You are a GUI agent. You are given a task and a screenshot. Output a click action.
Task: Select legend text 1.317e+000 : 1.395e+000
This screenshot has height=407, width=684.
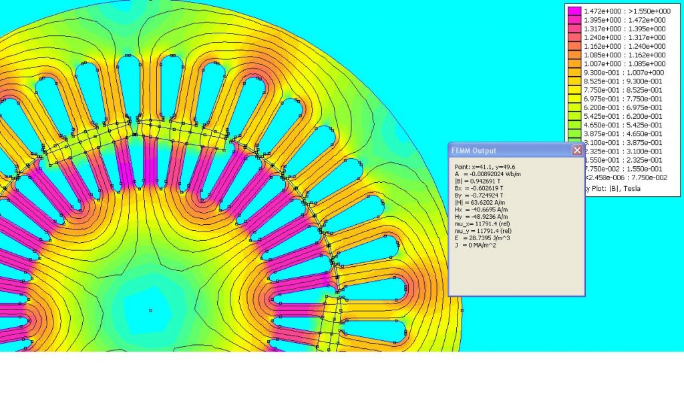click(x=625, y=29)
